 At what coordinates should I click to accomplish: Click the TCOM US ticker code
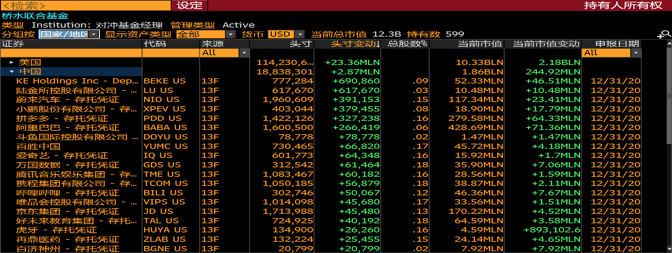(166, 183)
